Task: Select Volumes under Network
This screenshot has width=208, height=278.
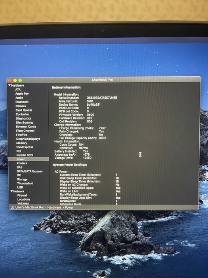Action: click(x=23, y=203)
